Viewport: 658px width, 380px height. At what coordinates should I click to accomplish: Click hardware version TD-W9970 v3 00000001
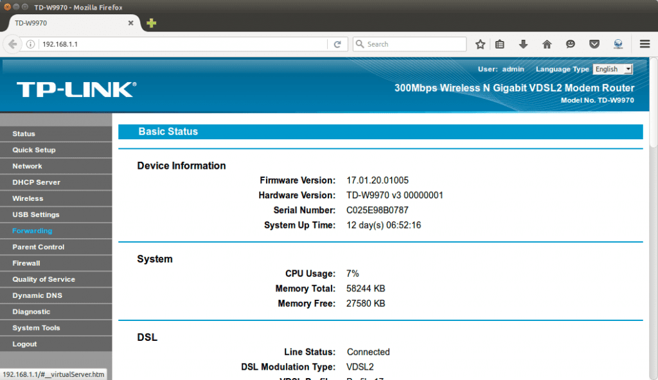(395, 195)
